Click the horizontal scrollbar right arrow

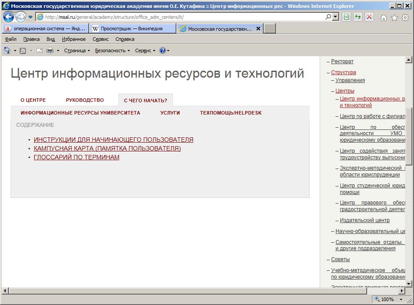(402, 291)
